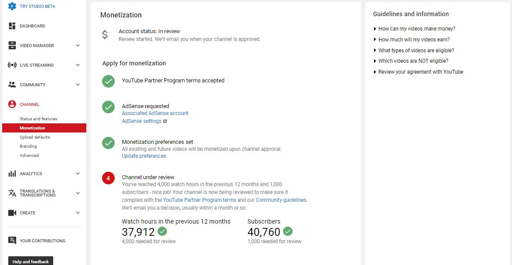Open Upload defaults page

tap(34, 137)
